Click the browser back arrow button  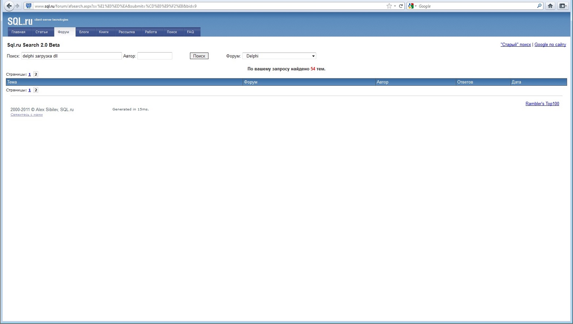point(9,6)
